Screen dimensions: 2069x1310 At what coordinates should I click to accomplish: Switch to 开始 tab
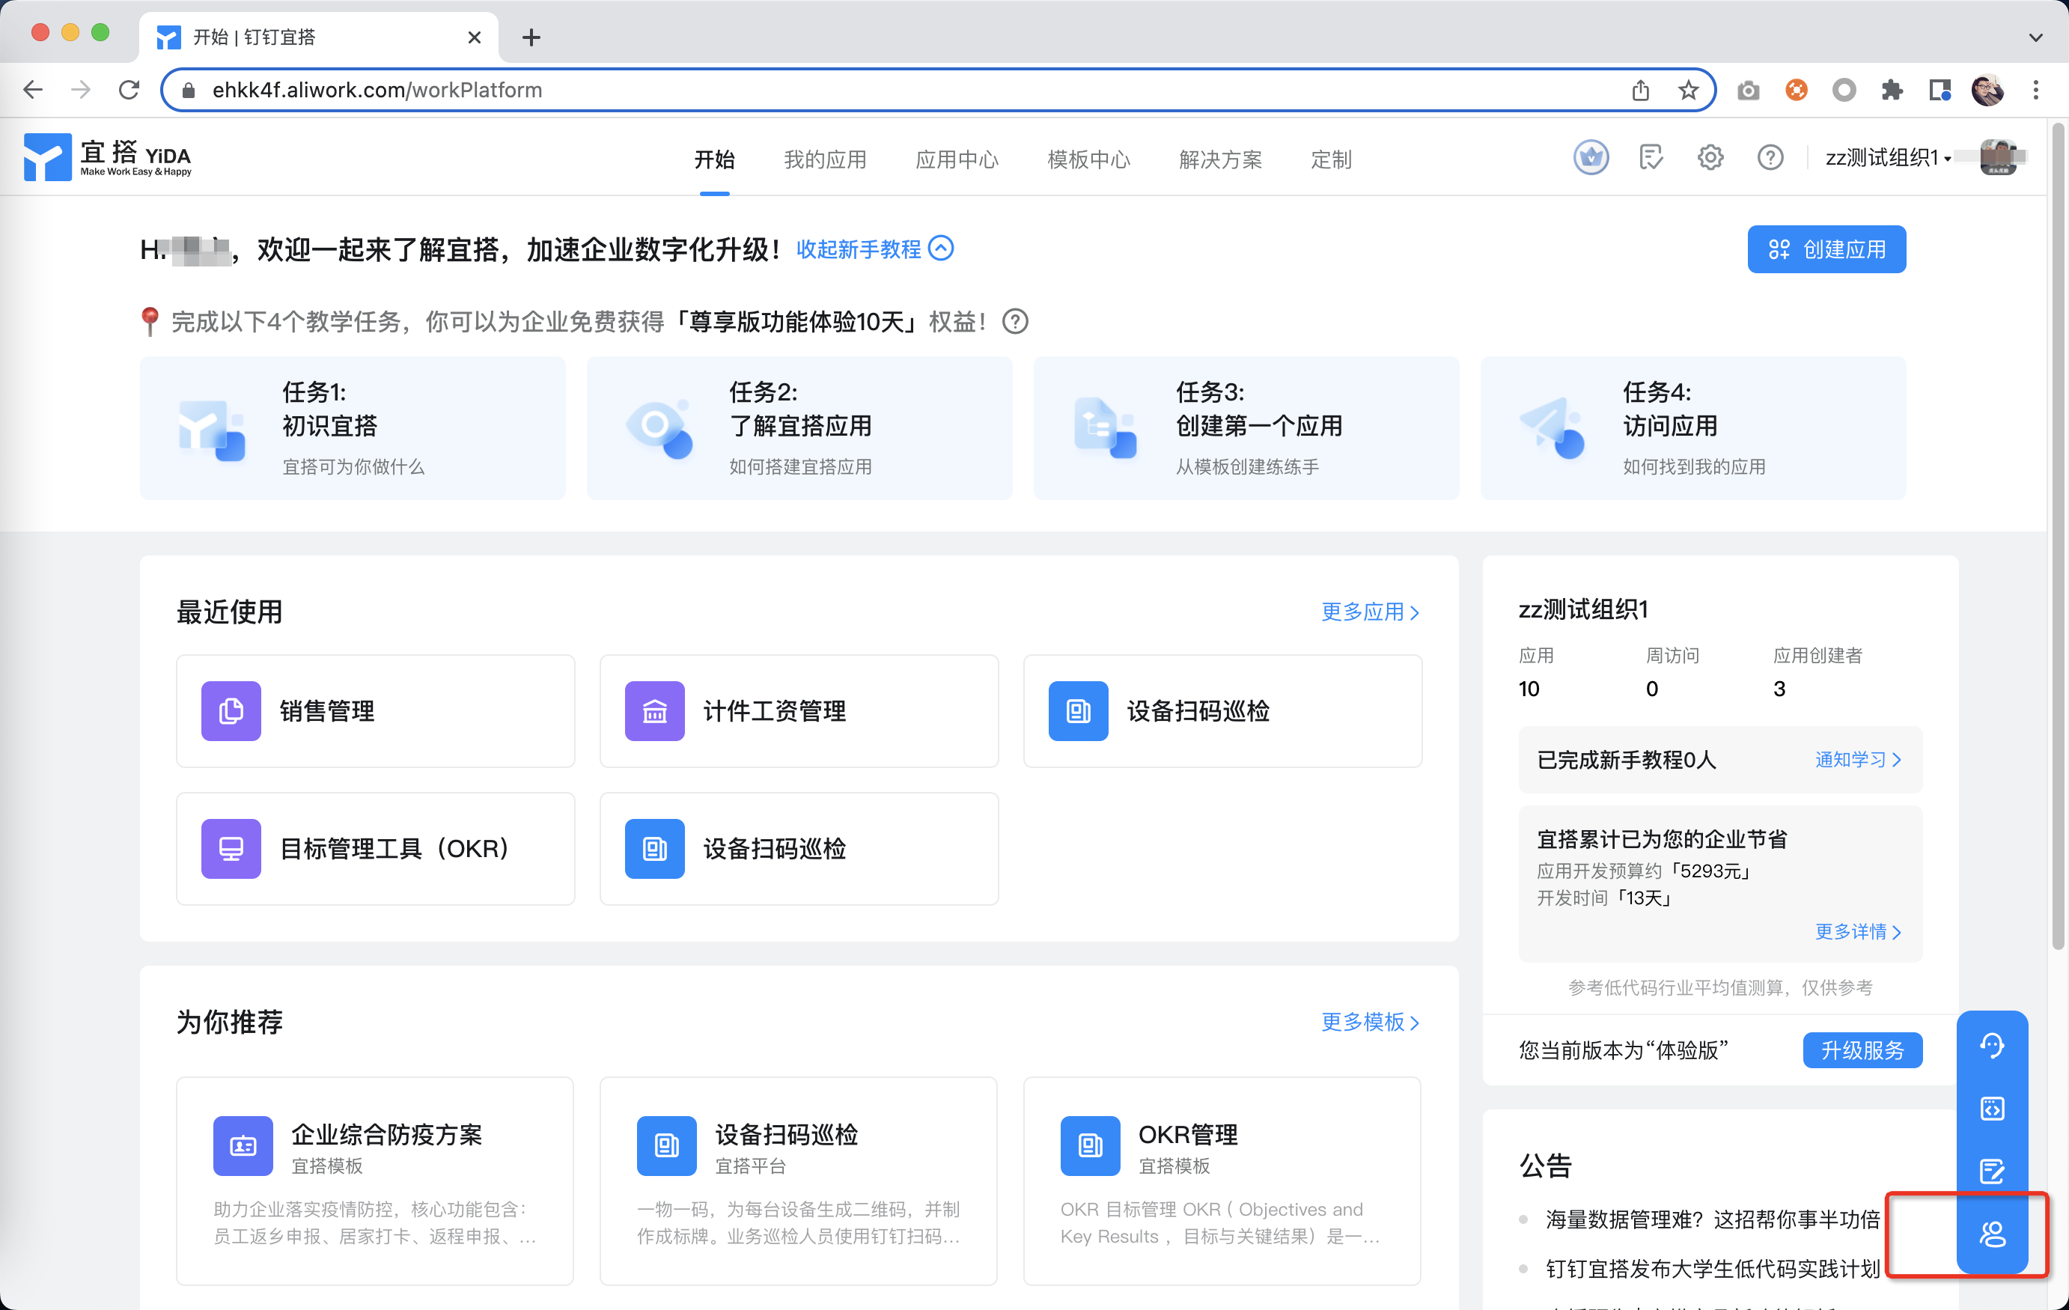(x=714, y=159)
